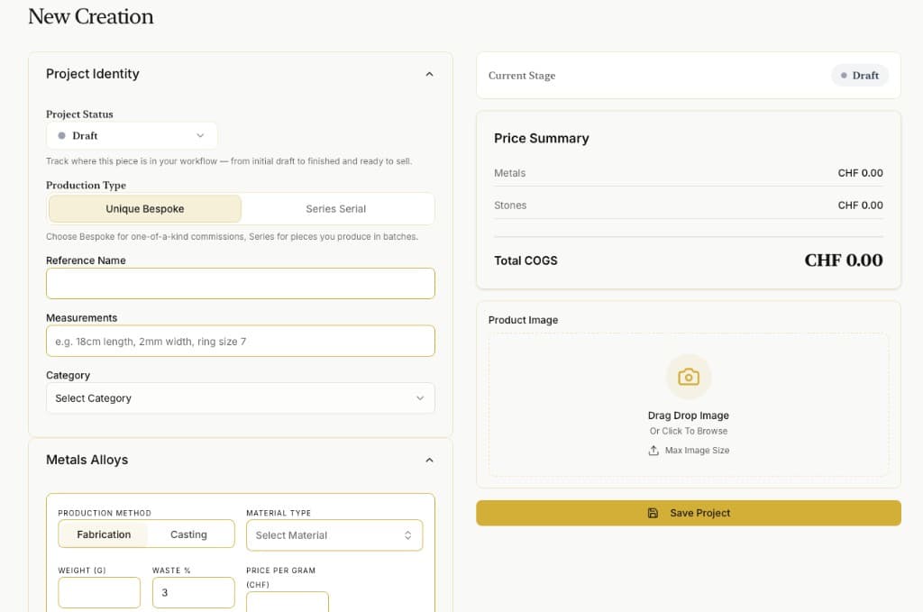Click the Draft stage badge
This screenshot has width=923, height=612.
click(x=859, y=76)
